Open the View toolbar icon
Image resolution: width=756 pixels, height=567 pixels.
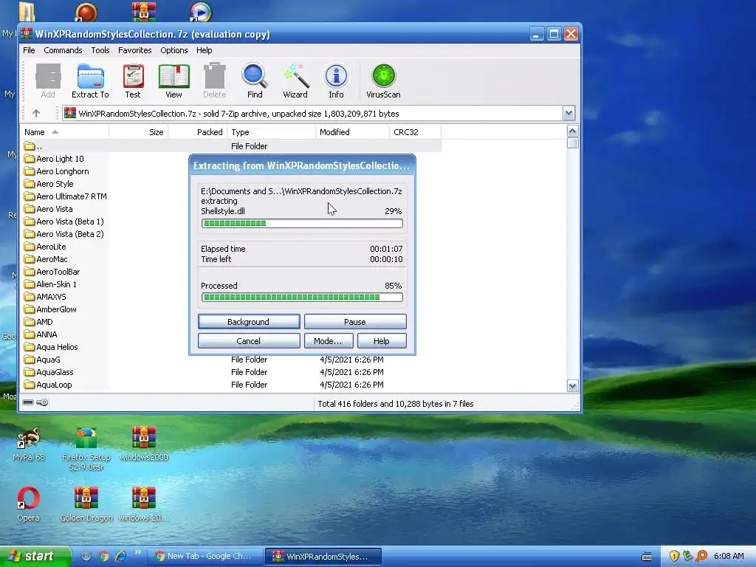pyautogui.click(x=173, y=81)
